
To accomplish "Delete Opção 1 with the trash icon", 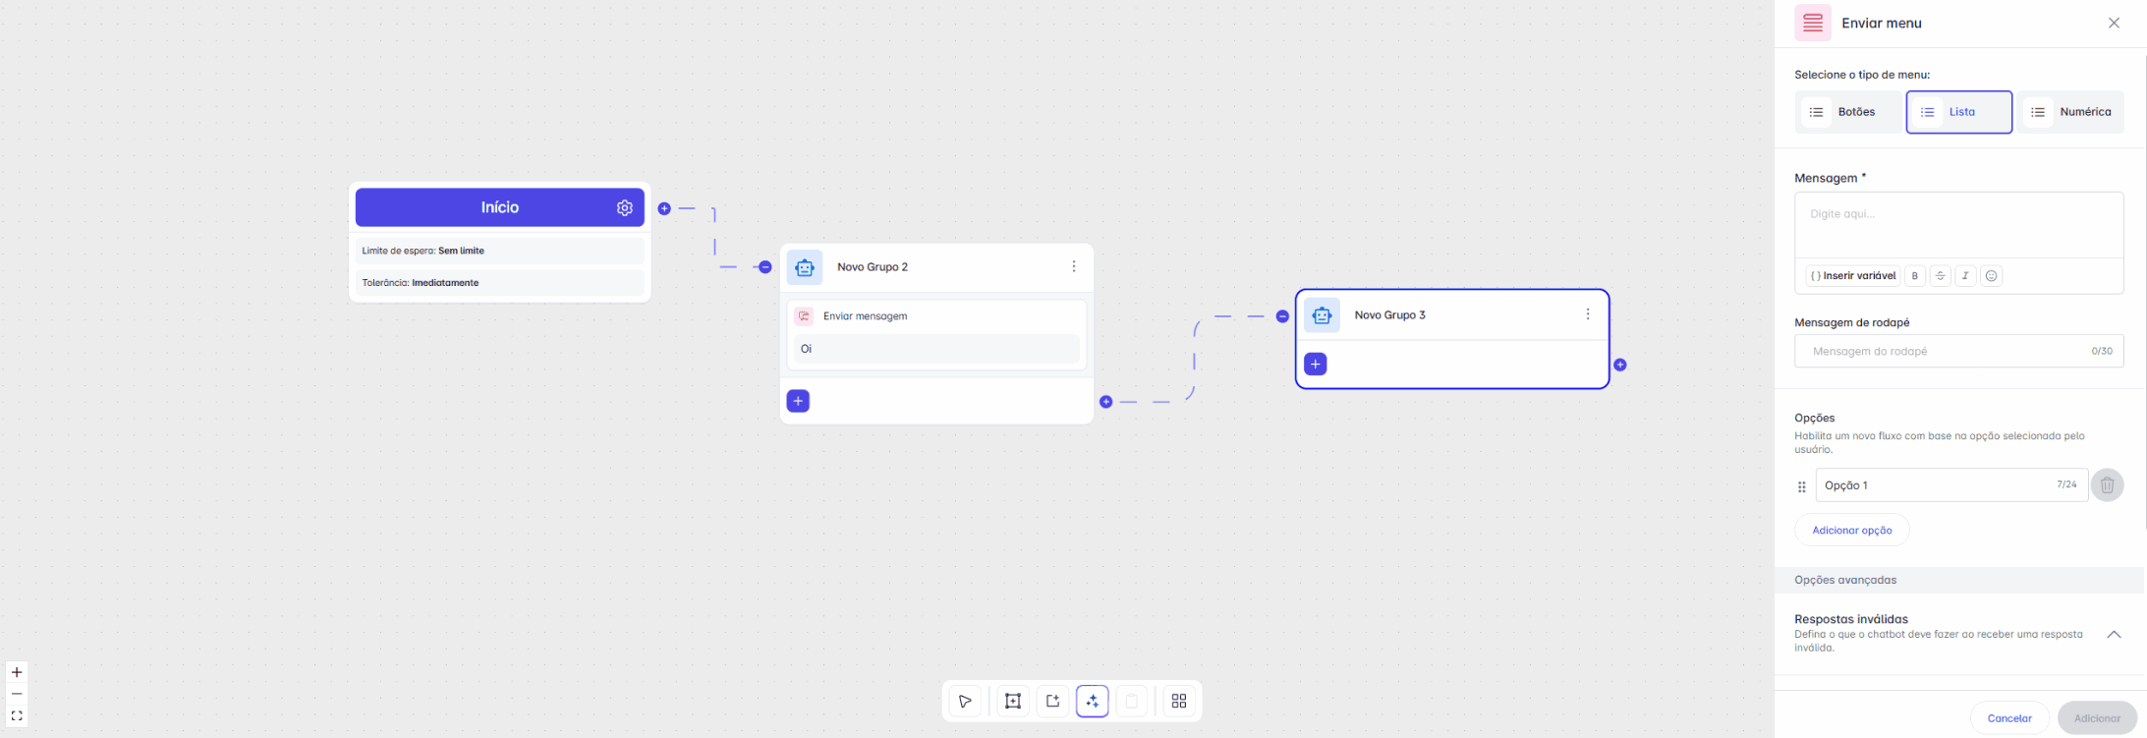I will (2107, 485).
